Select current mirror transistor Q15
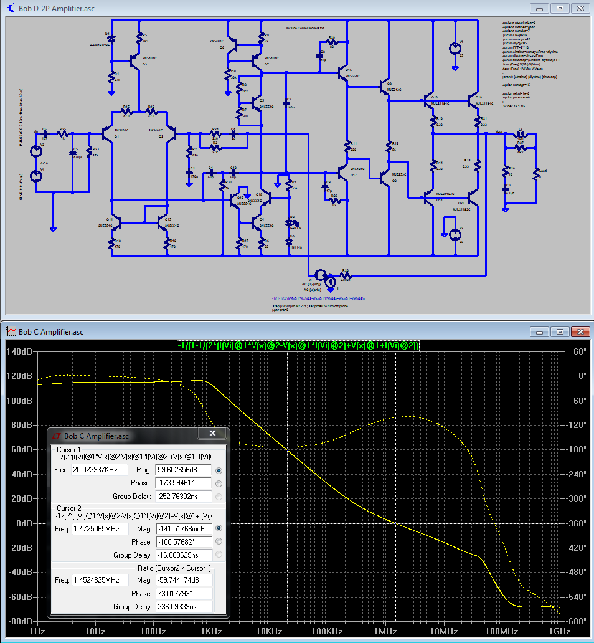Image resolution: width=594 pixels, height=643 pixels. tap(163, 223)
